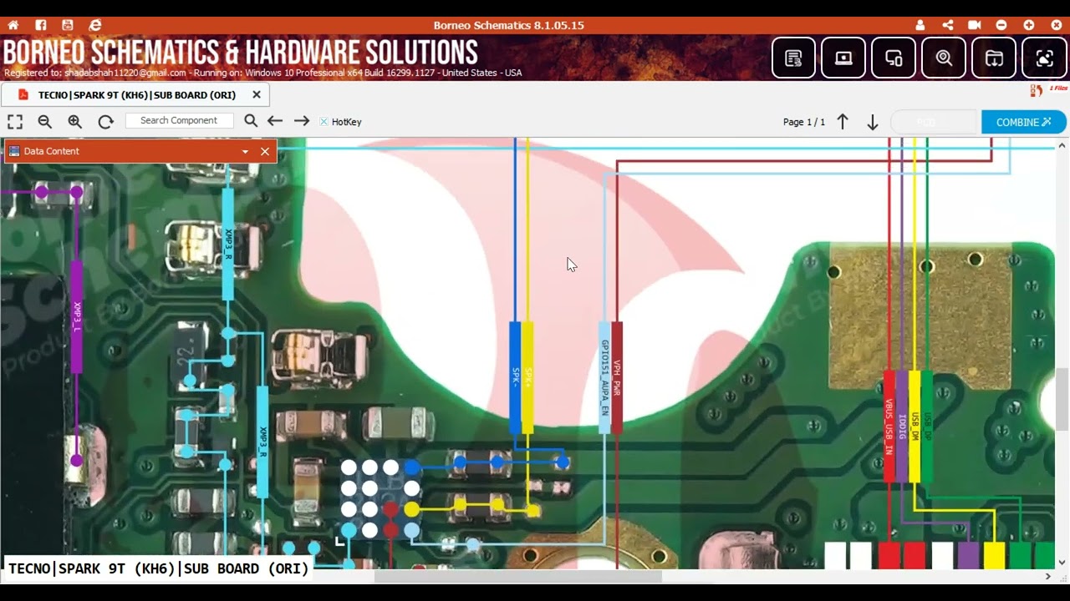Click the Page 1 / 1 indicator
The image size is (1070, 601).
pyautogui.click(x=804, y=122)
